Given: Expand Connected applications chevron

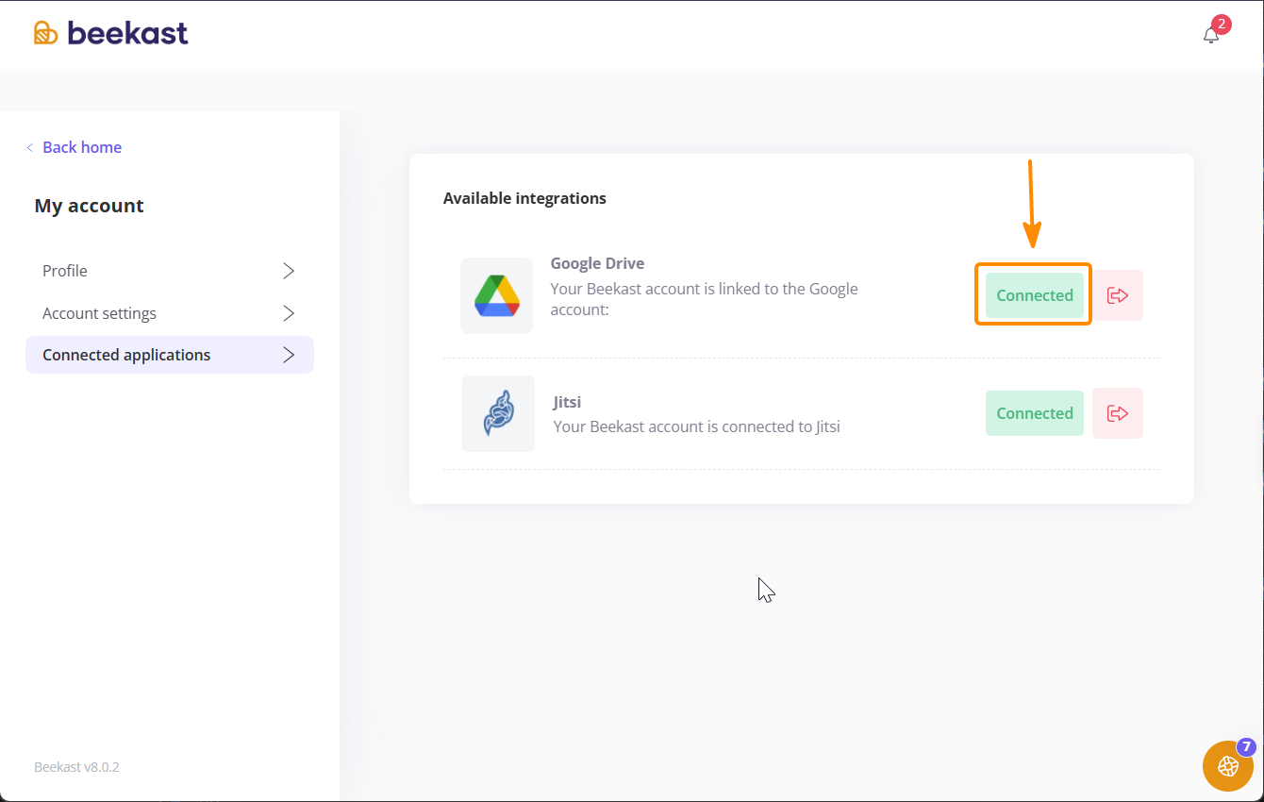Looking at the screenshot, I should coord(290,355).
